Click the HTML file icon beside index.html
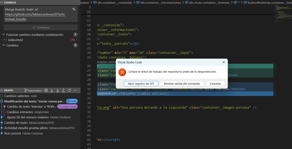The image size is (292, 149). click(5, 40)
